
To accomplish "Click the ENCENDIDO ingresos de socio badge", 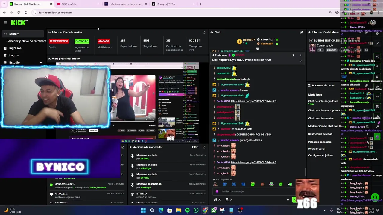I will pos(82,41).
